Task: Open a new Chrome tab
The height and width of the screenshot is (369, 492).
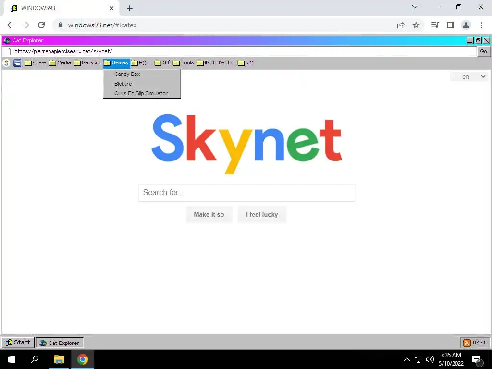Action: coord(130,8)
